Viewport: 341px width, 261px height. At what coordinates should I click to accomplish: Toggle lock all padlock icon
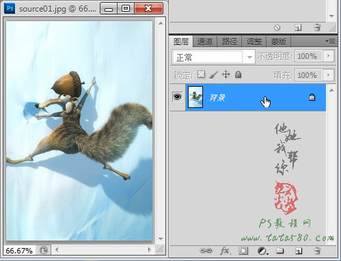pos(238,74)
